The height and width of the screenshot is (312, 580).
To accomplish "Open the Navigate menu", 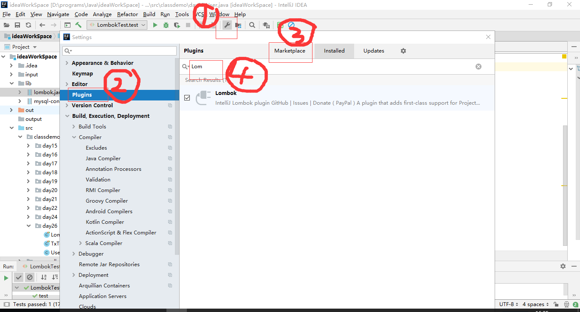I will (x=58, y=14).
